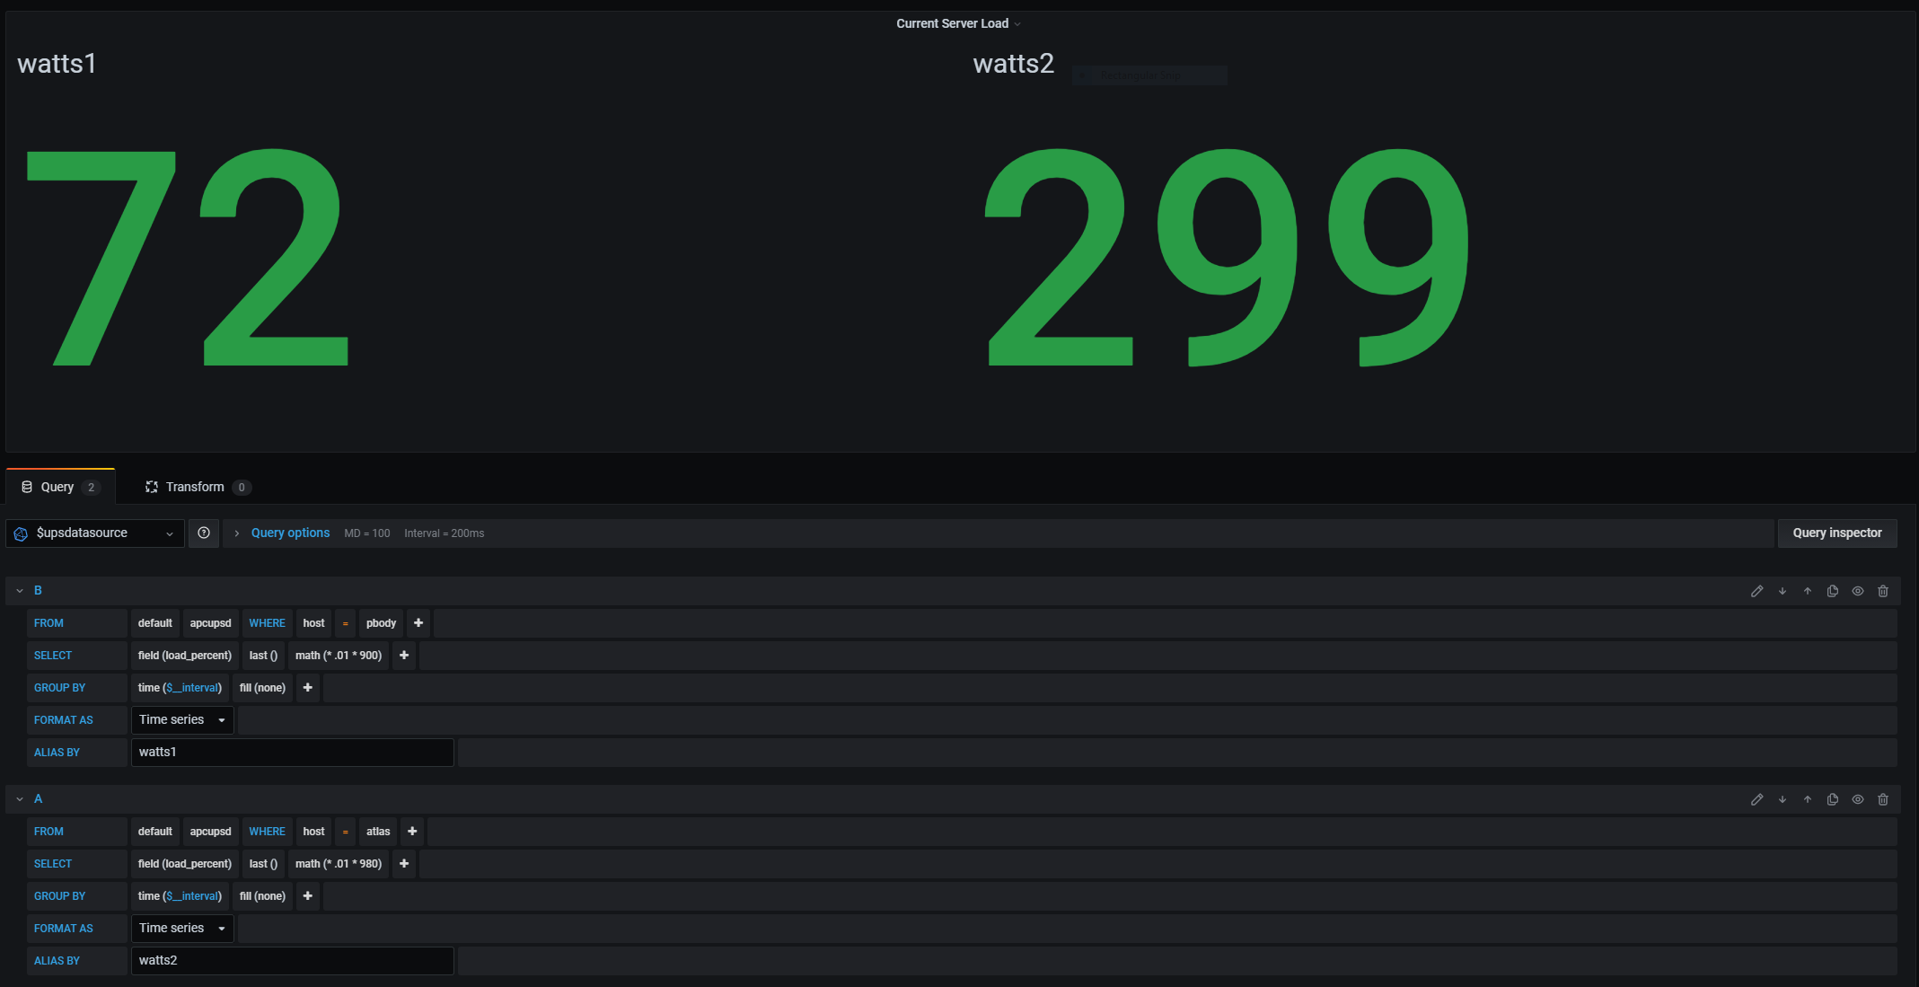Image resolution: width=1919 pixels, height=987 pixels.
Task: Move query A up with the arrow icon
Action: click(x=1808, y=799)
